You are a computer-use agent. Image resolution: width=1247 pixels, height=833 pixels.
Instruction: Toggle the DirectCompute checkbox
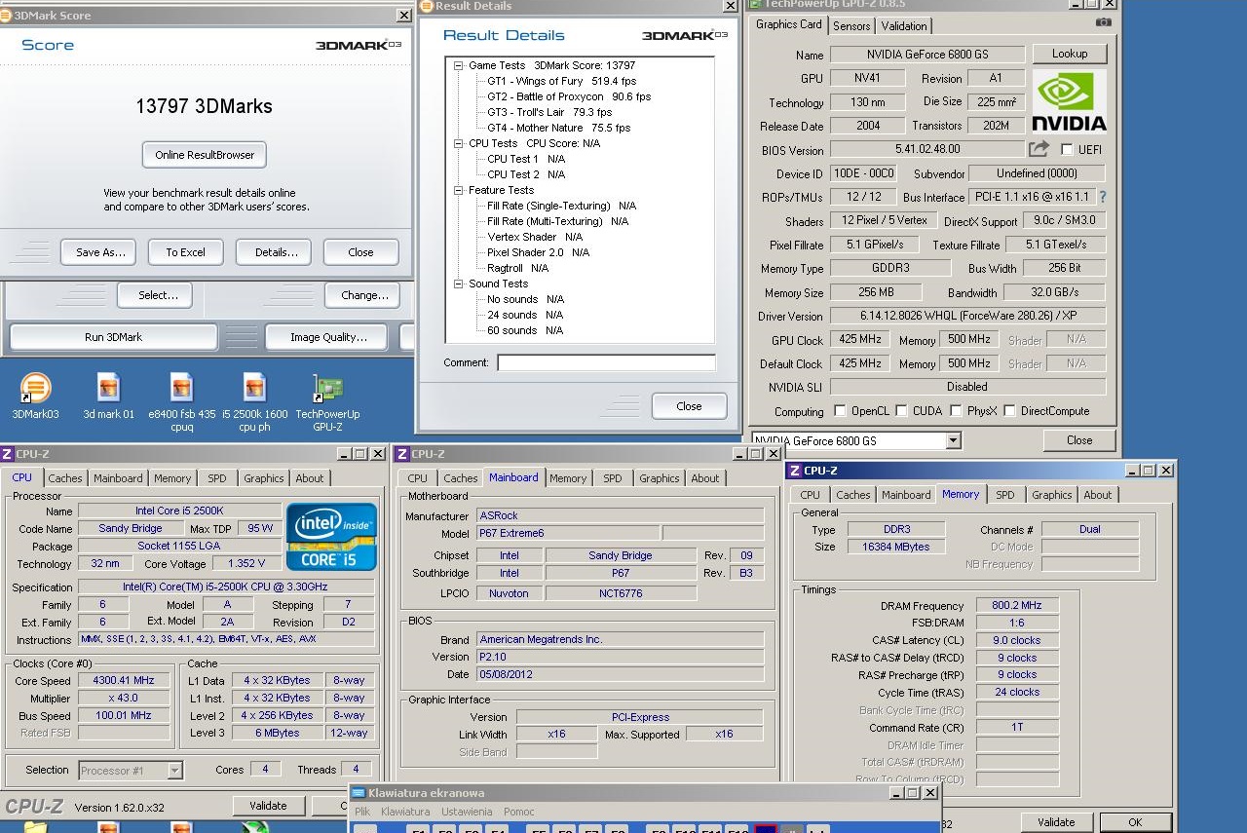1009,411
